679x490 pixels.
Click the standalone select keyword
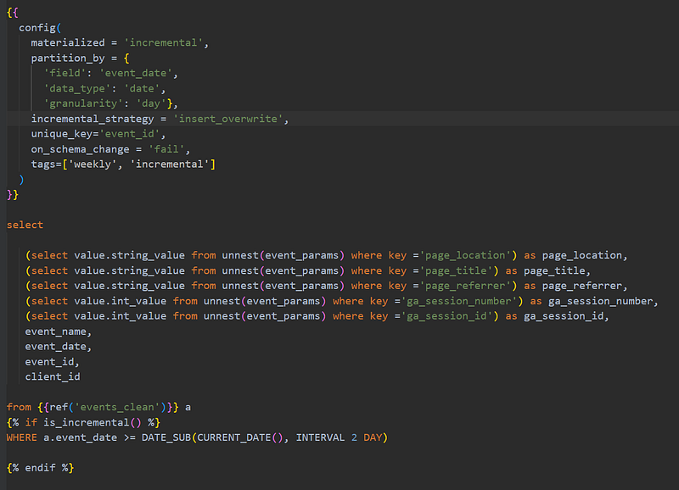point(25,225)
